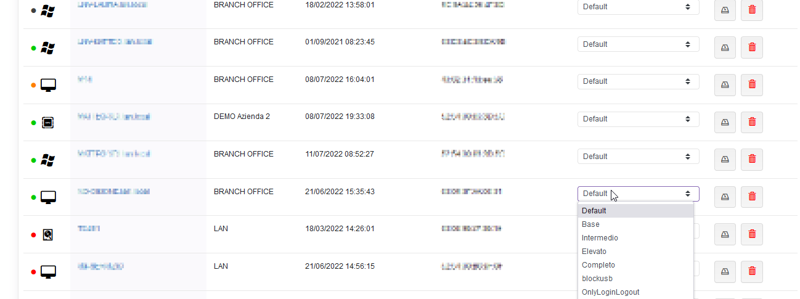Open the Default dropdown in 18/02/2022 row
This screenshot has width=800, height=299.
point(638,7)
